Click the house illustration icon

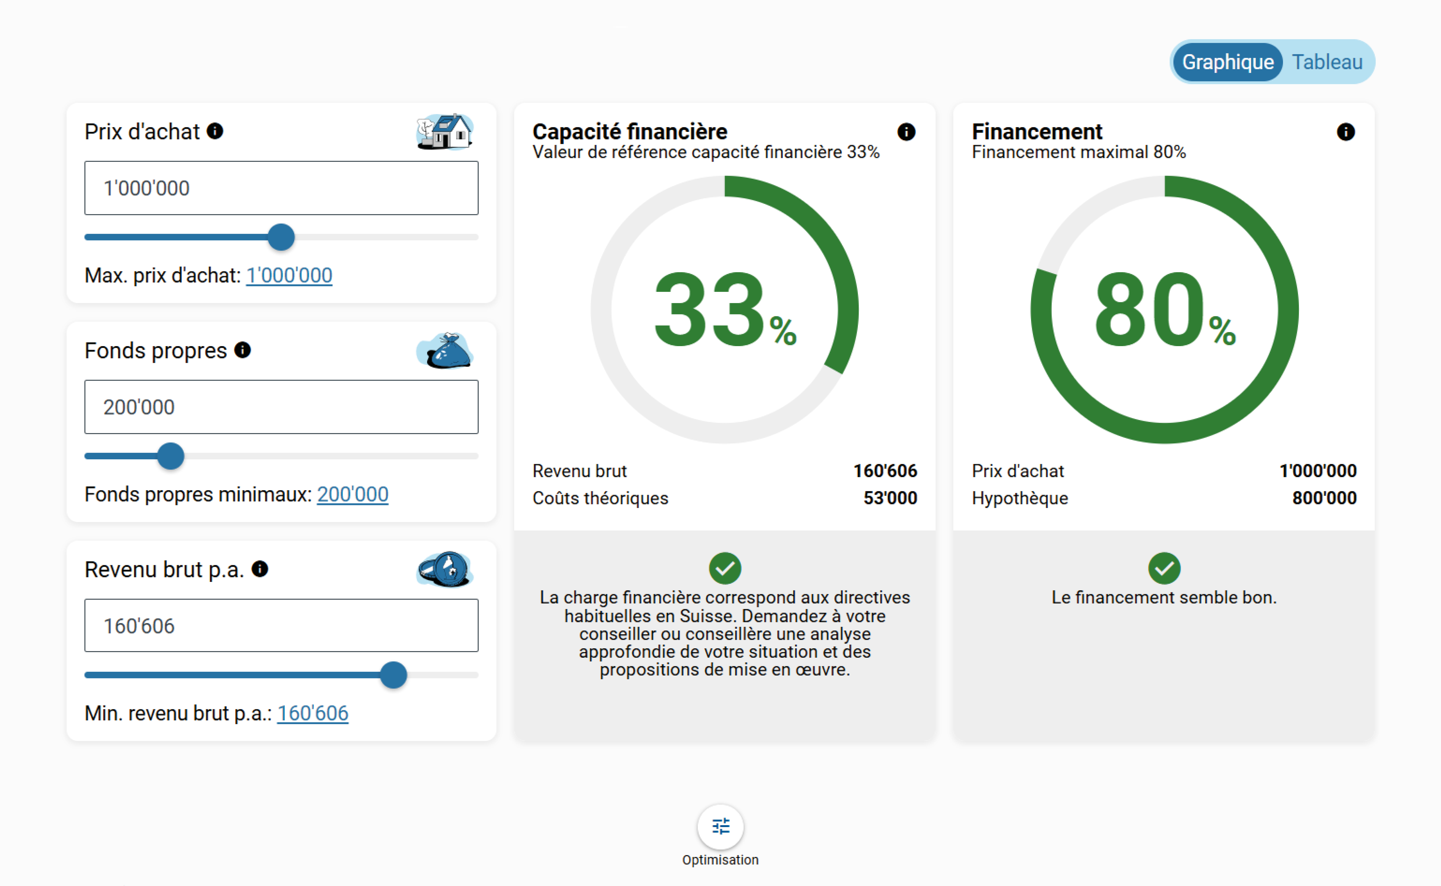[445, 131]
